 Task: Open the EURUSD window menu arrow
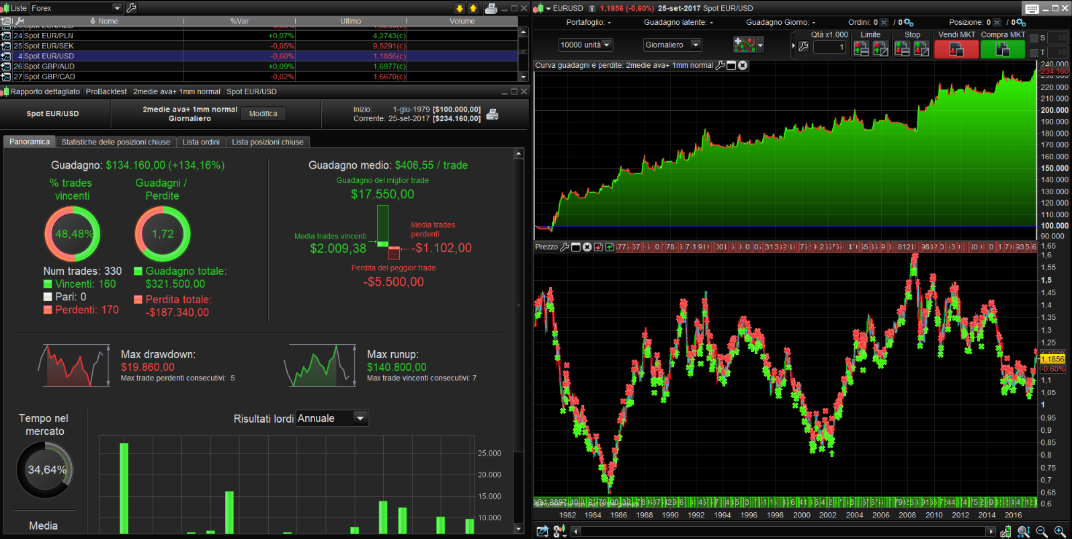[548, 9]
